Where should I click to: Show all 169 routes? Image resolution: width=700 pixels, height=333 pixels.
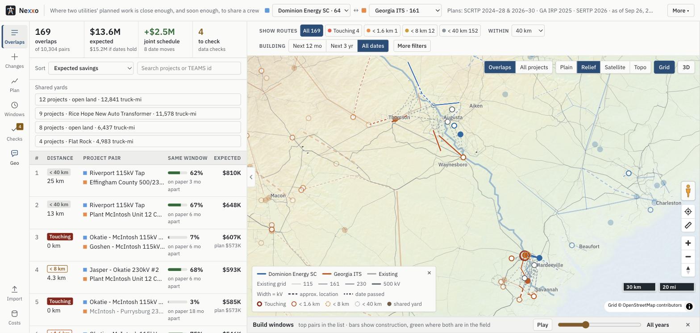(312, 31)
